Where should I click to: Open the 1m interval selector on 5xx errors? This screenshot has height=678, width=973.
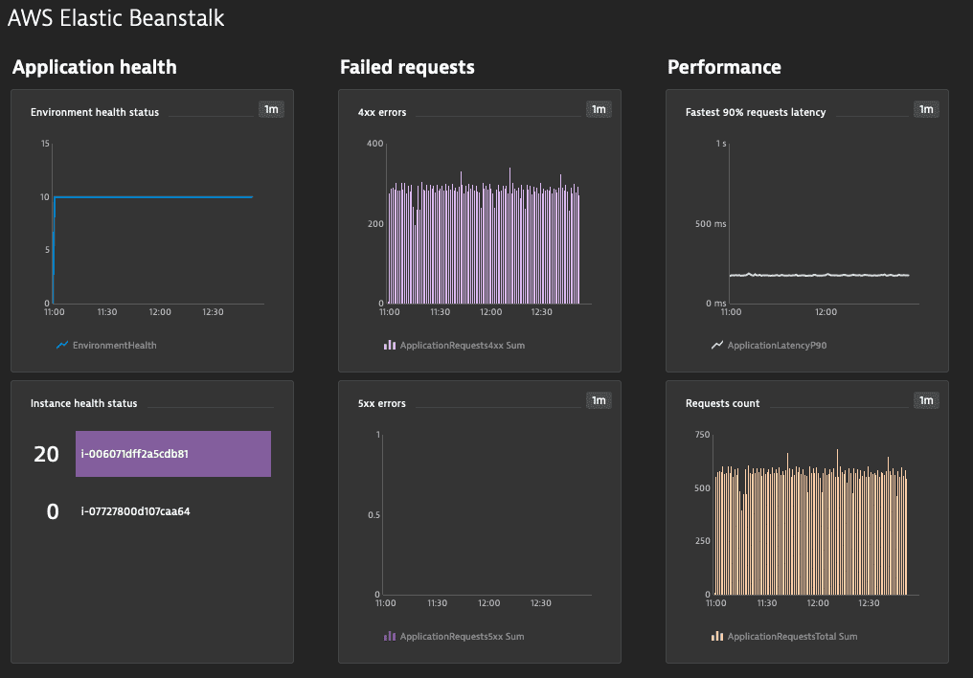pos(599,399)
